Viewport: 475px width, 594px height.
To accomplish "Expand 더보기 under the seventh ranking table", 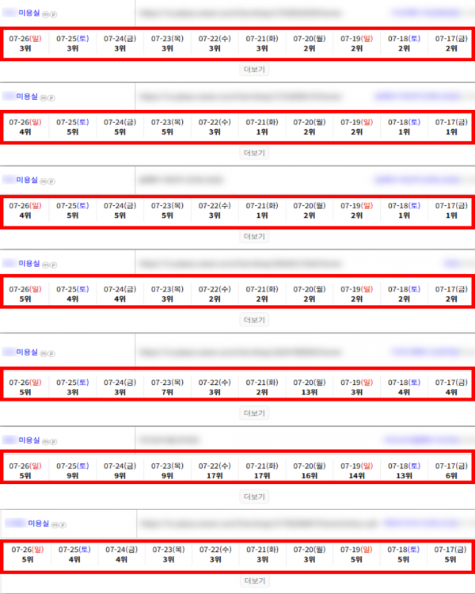I will [x=254, y=581].
